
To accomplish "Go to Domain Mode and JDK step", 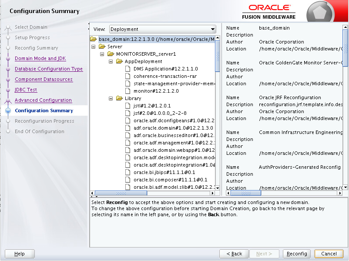I will 40,58.
